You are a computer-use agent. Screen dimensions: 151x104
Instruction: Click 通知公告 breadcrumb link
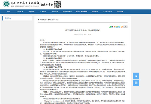click(x=51, y=20)
